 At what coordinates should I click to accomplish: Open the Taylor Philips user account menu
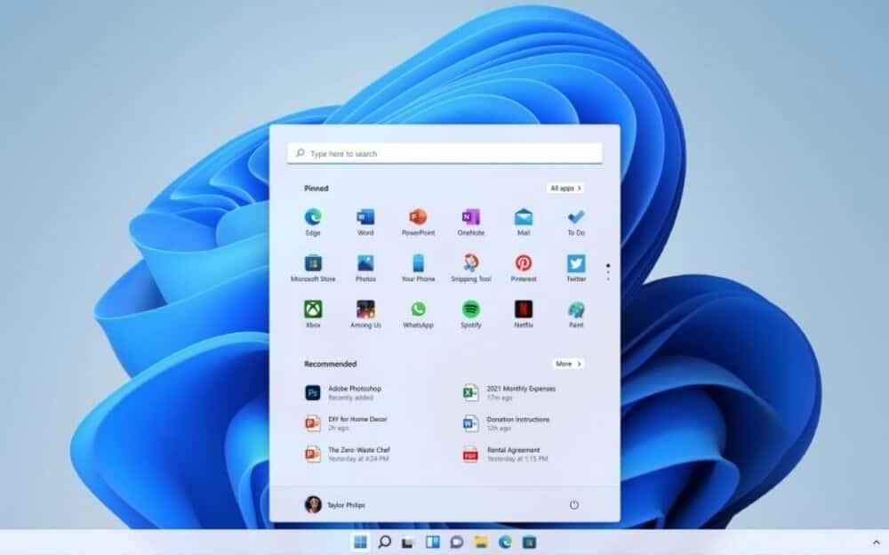335,504
